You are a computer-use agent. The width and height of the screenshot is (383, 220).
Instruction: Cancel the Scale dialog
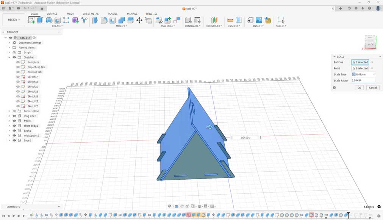point(373,88)
